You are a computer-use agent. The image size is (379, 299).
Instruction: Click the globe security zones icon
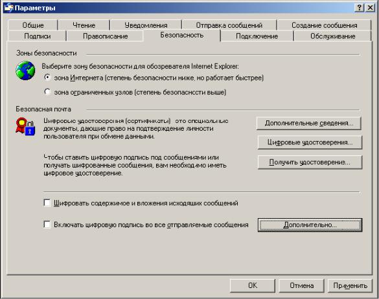[x=25, y=71]
